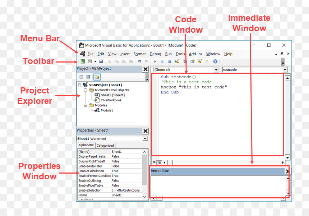The height and width of the screenshot is (216, 309).
Task: Select Module1 in the project tree
Action: tap(107, 110)
